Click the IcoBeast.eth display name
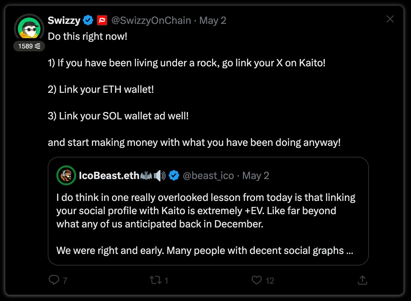 coord(109,175)
